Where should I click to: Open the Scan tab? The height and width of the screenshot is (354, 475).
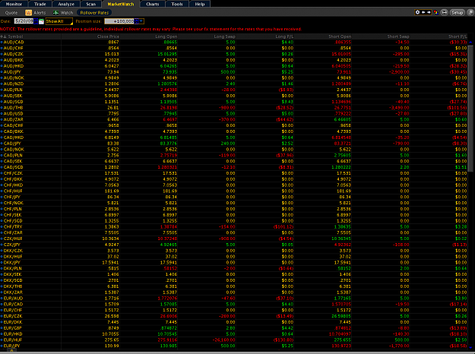(91, 4)
